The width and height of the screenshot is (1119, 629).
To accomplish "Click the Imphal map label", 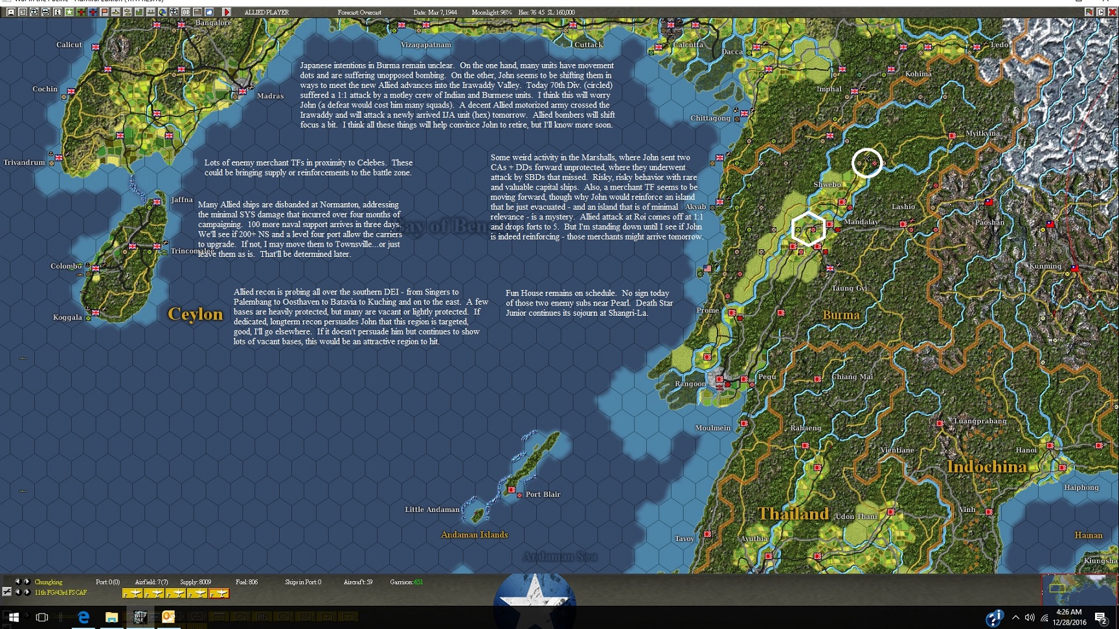I will (830, 89).
